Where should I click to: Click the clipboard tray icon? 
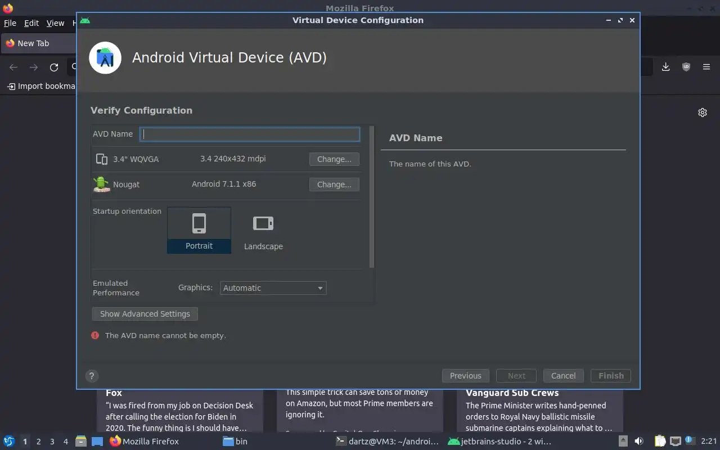point(660,442)
